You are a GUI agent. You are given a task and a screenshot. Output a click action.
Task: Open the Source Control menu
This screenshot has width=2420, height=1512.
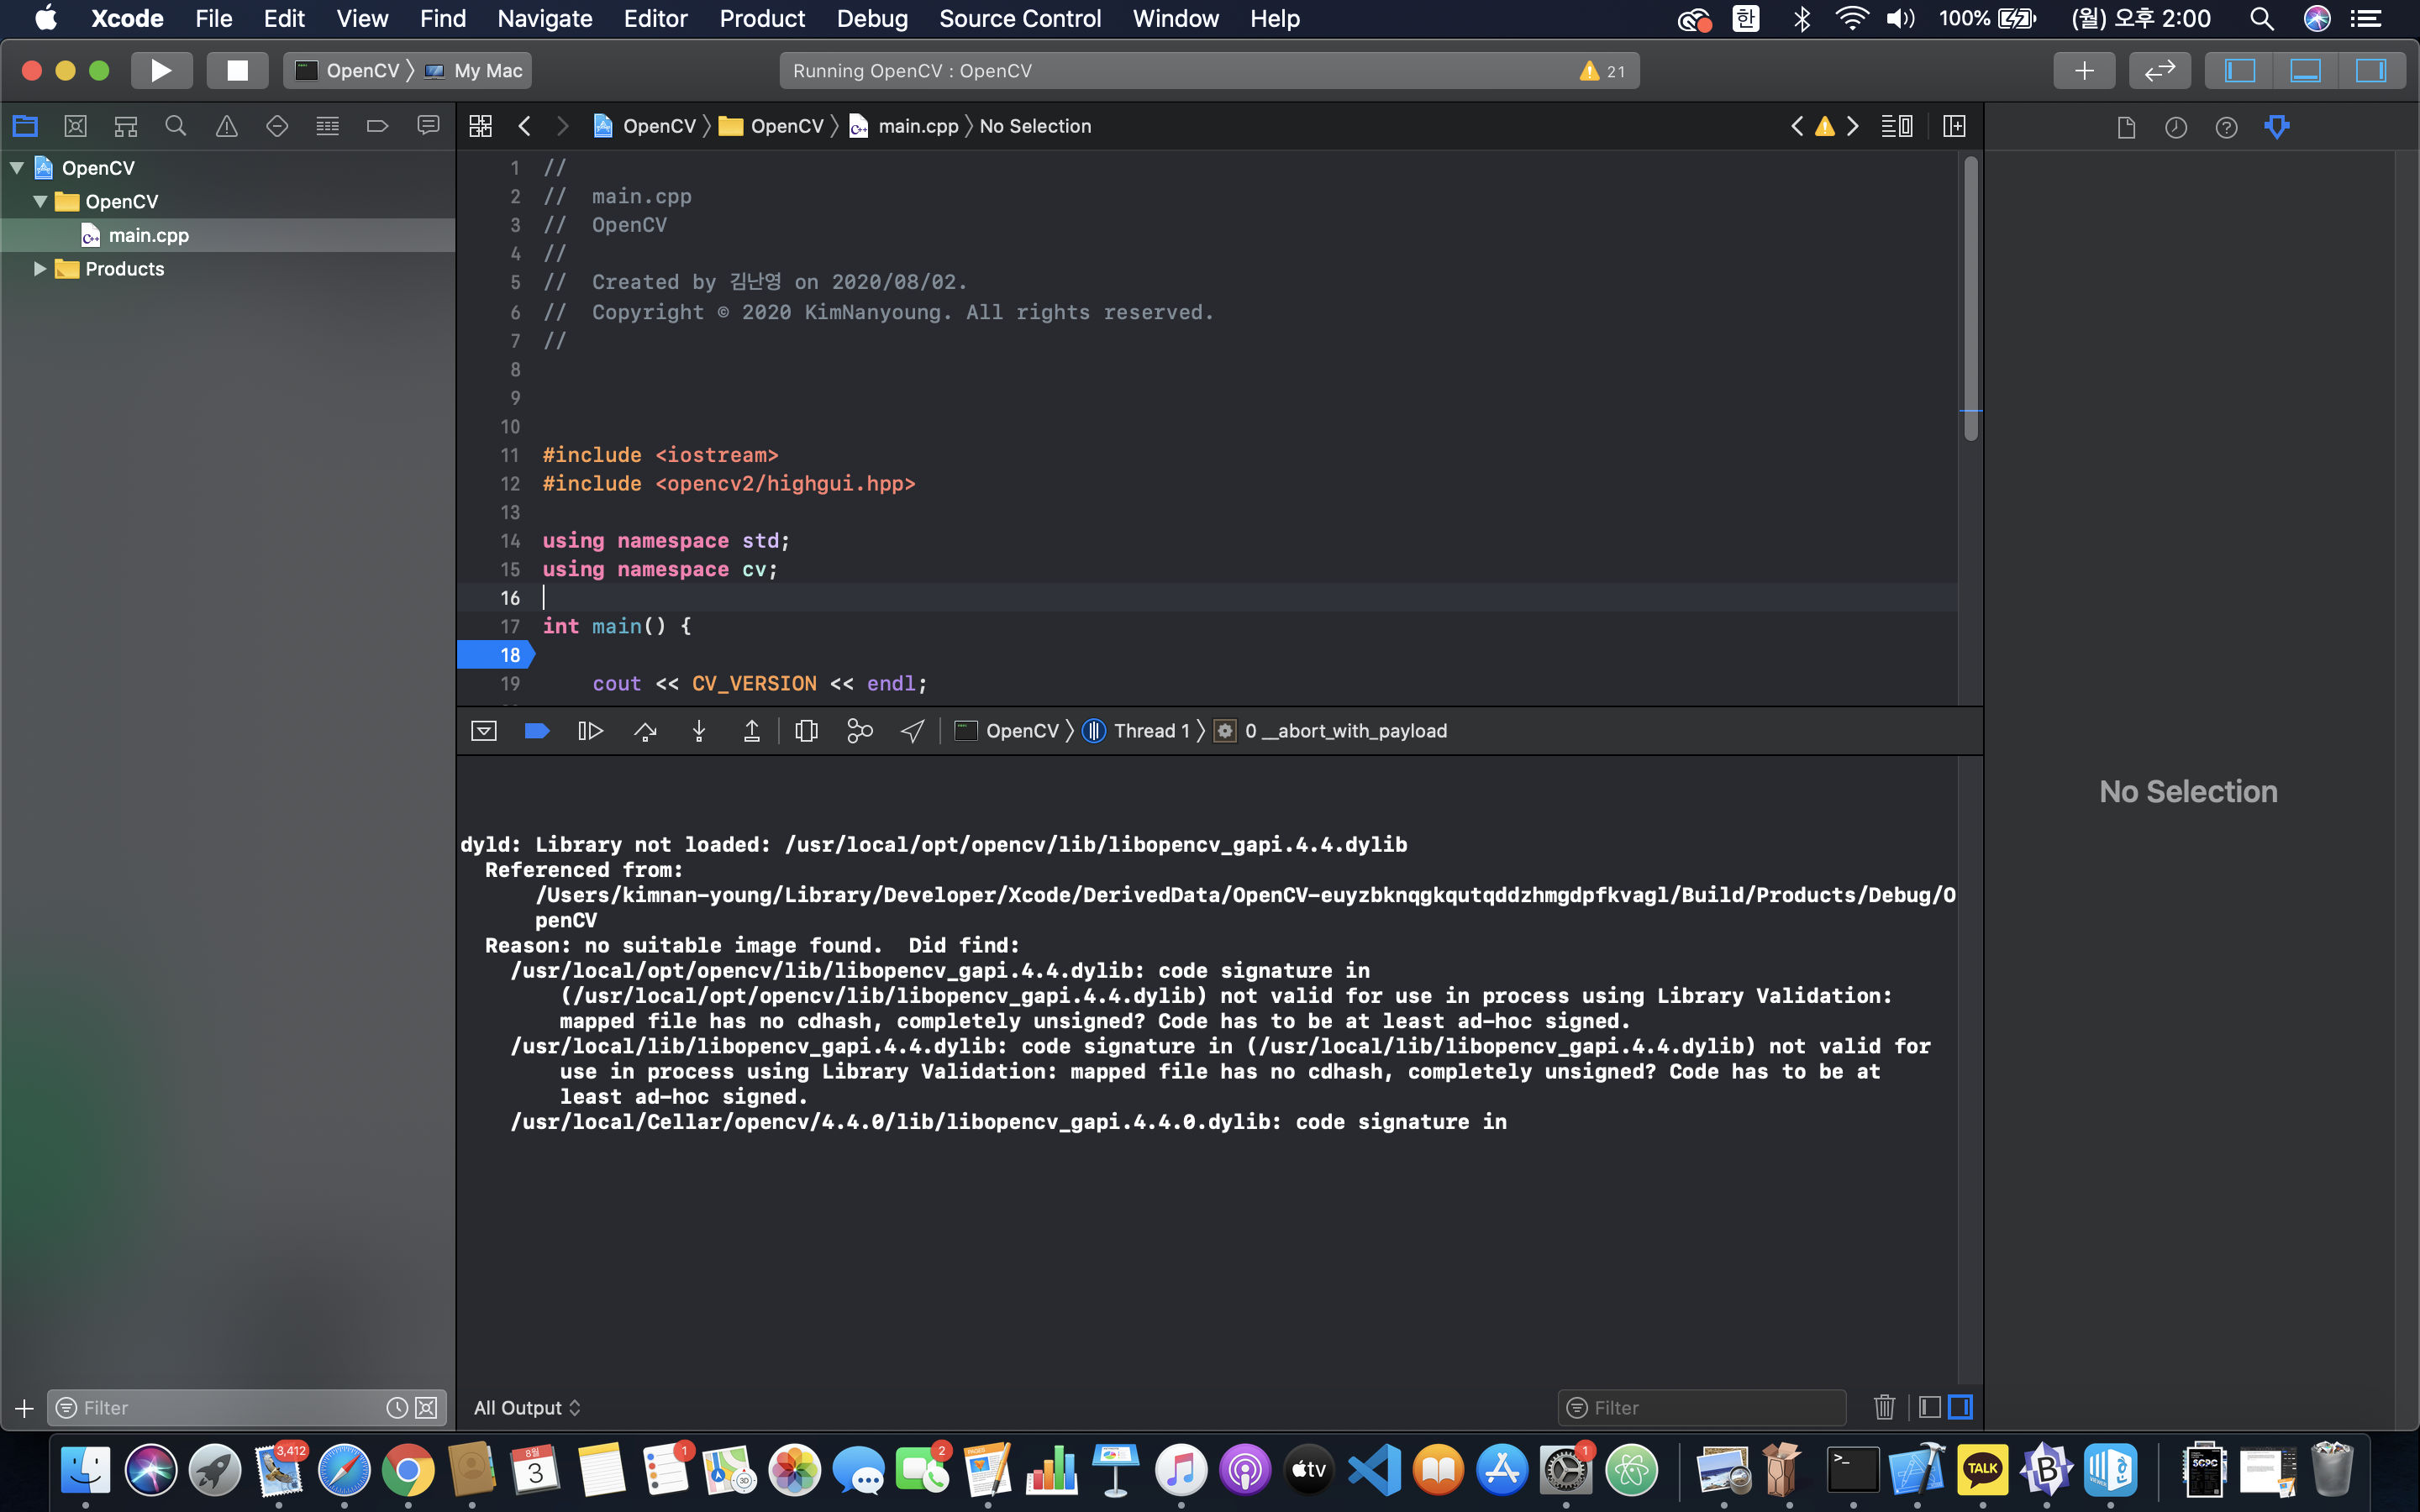point(1019,19)
